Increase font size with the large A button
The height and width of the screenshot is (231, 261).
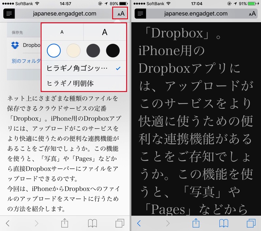click(x=105, y=32)
